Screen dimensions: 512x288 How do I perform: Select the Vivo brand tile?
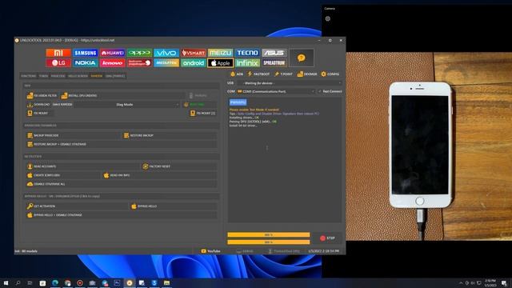[166, 53]
